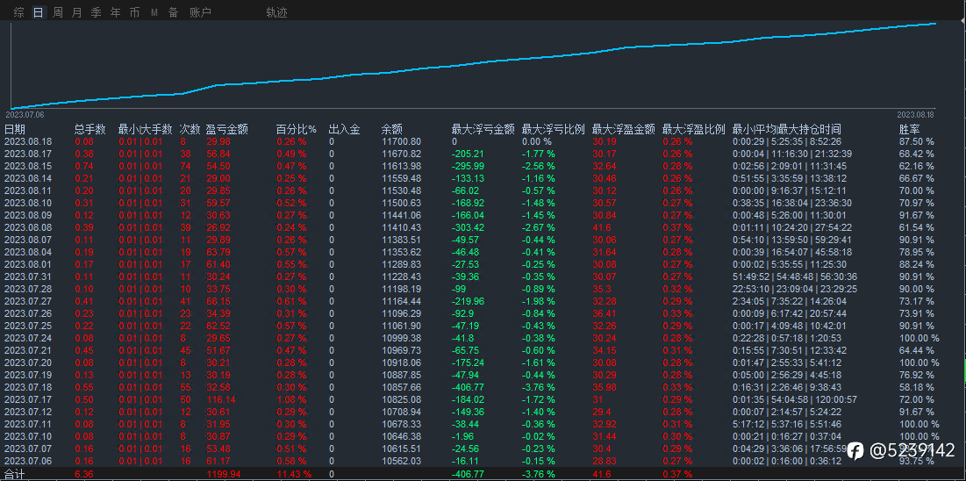
Task: Open the 币 currency tab
Action: click(x=135, y=12)
